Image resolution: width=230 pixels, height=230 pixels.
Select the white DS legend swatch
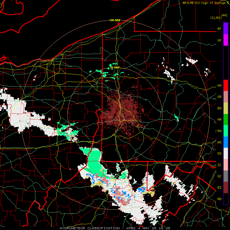[x=226, y=153]
